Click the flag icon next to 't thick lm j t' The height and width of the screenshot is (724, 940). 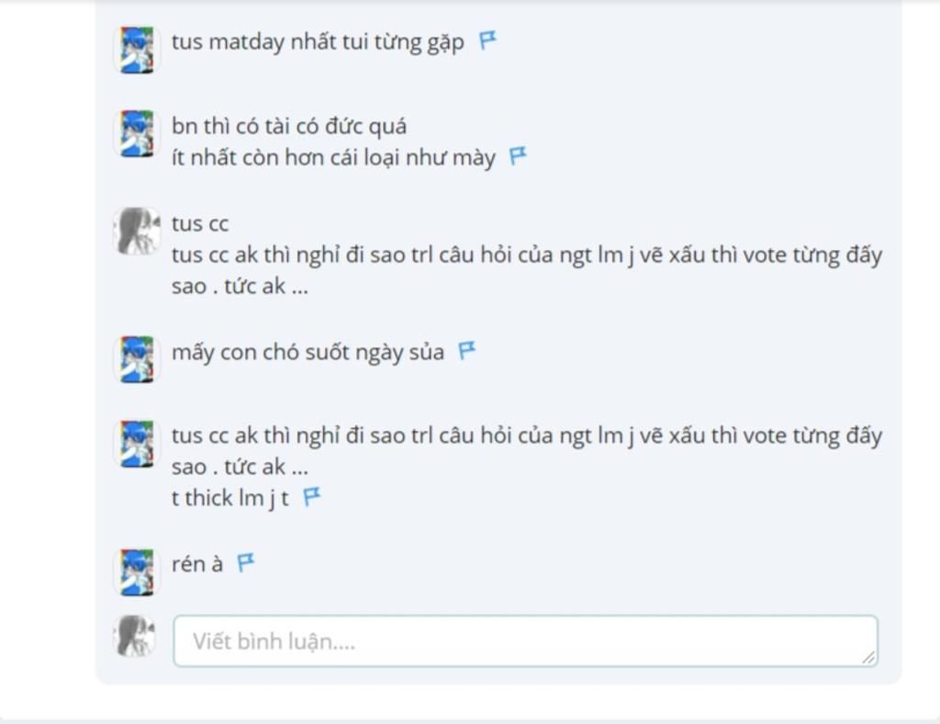pyautogui.click(x=312, y=497)
